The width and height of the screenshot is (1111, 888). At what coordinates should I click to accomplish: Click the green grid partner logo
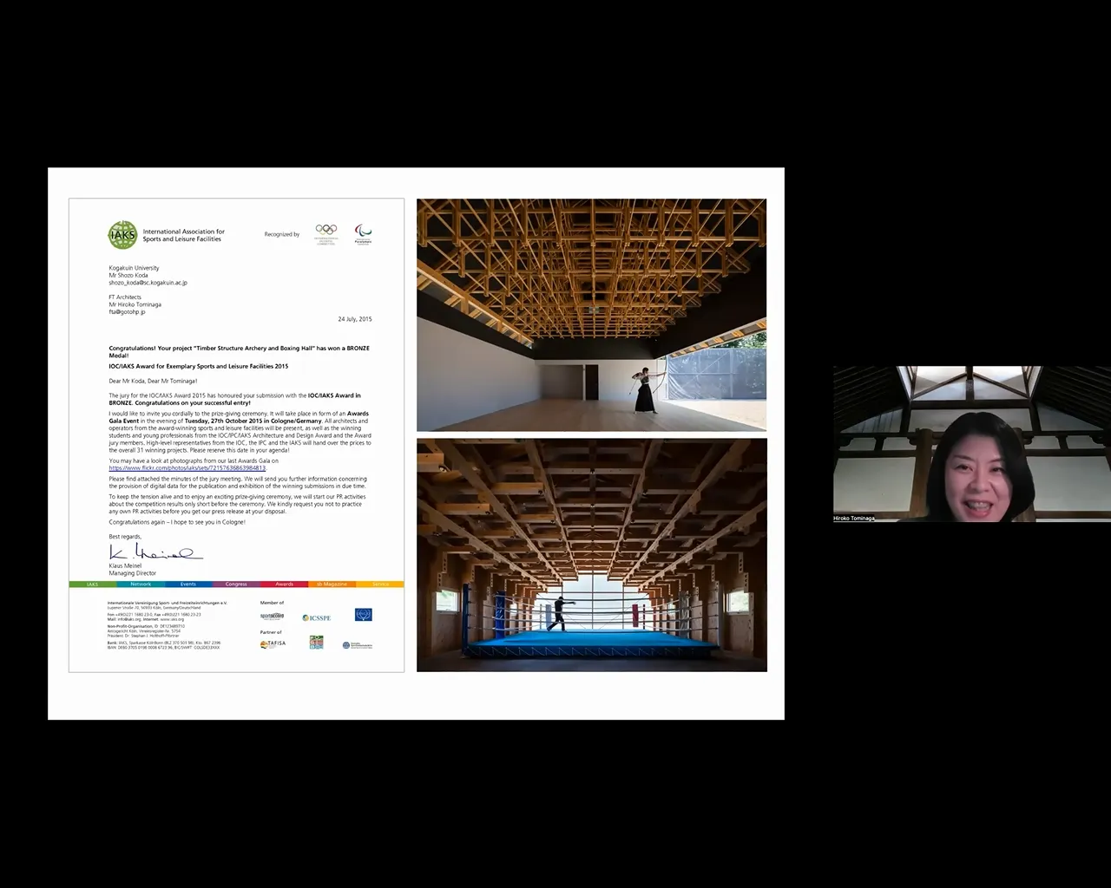tap(316, 643)
